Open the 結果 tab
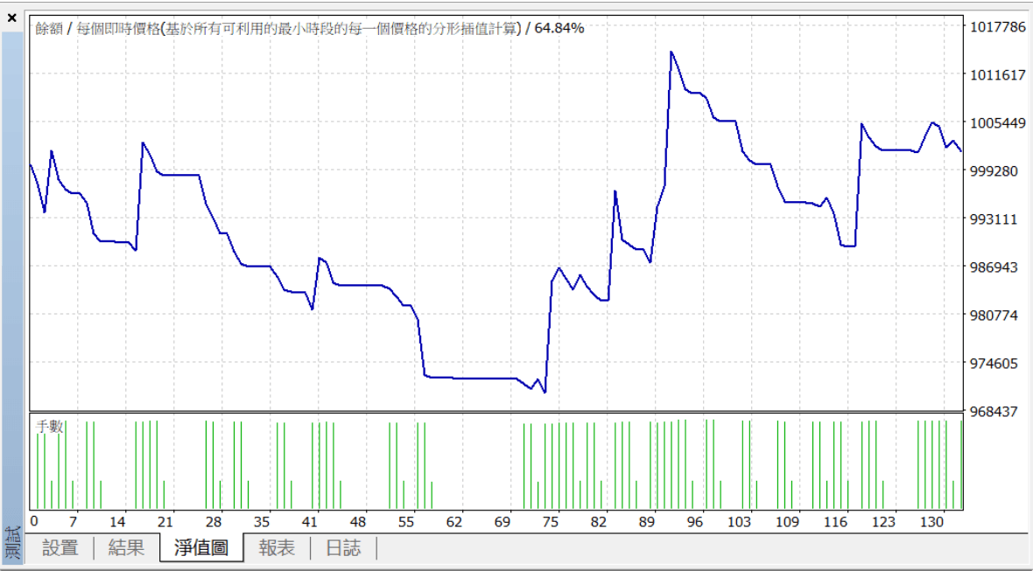Viewport: 1033px width, 577px height. click(x=126, y=548)
